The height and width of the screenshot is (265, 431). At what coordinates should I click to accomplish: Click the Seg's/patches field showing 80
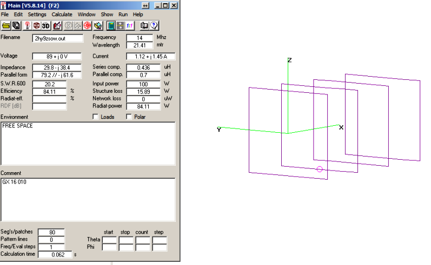[51, 233]
